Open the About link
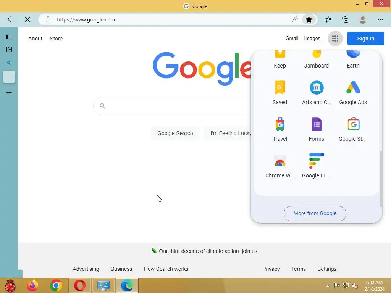391x293 pixels. (35, 39)
